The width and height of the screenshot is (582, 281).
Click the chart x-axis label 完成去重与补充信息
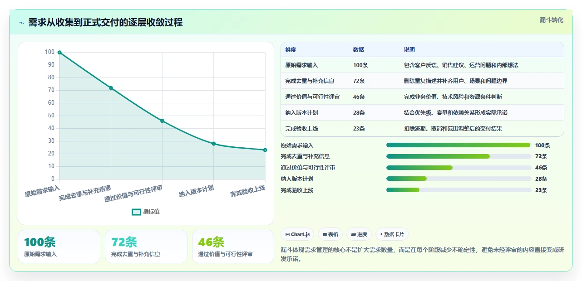click(x=85, y=193)
